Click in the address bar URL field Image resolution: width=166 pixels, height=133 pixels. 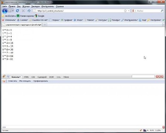80,11
